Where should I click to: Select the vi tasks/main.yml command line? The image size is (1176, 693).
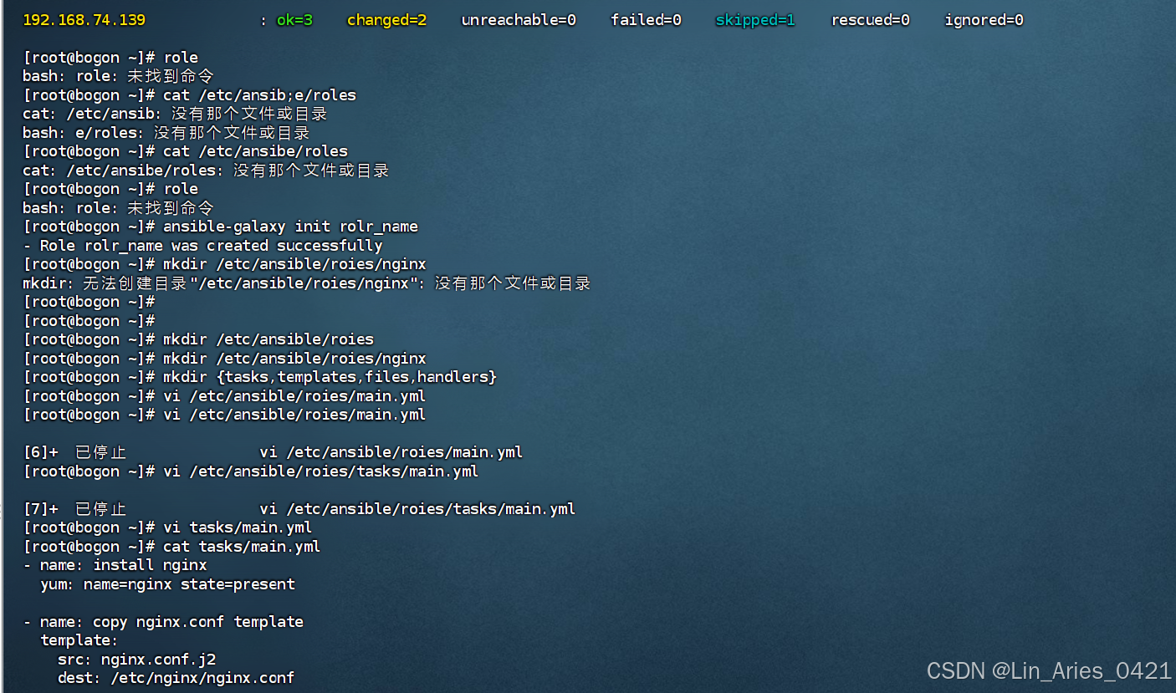coord(167,527)
